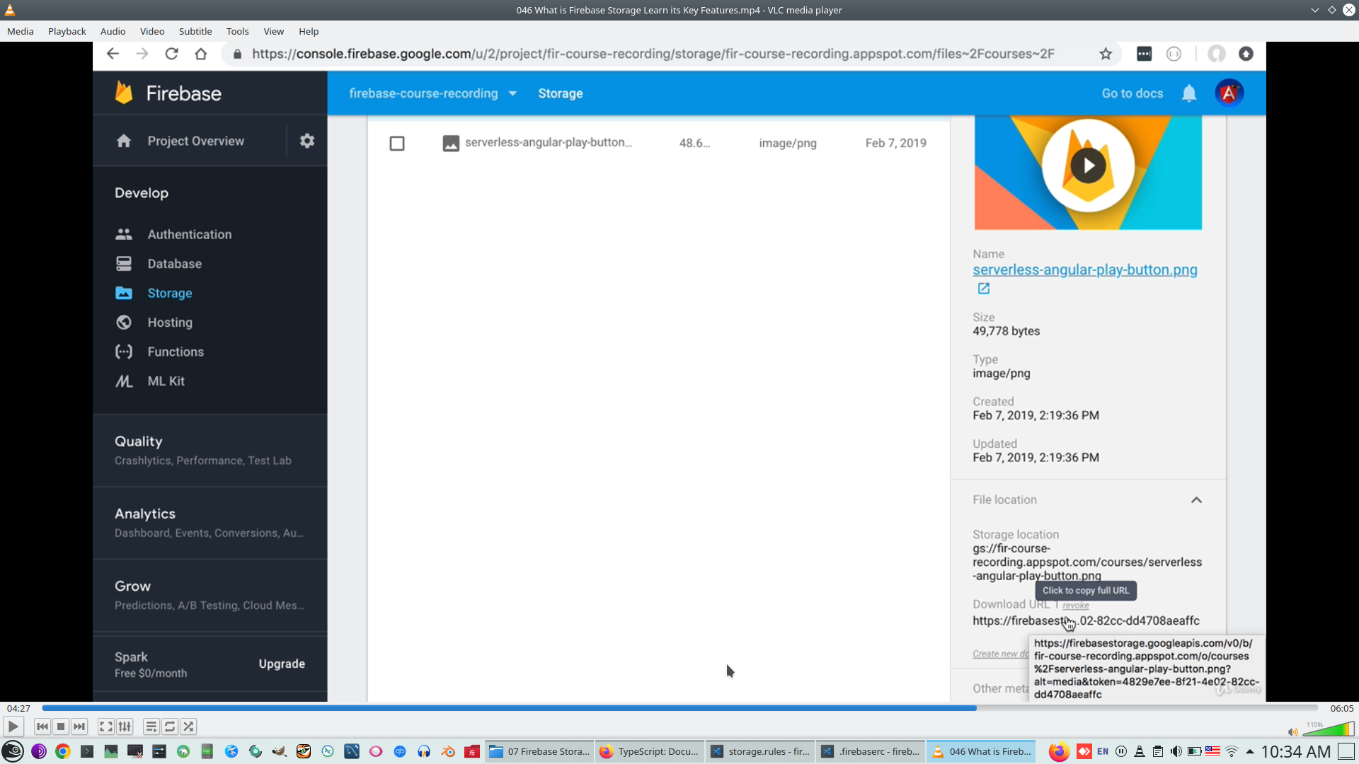
Task: Toggle loop playback mode
Action: point(170,727)
